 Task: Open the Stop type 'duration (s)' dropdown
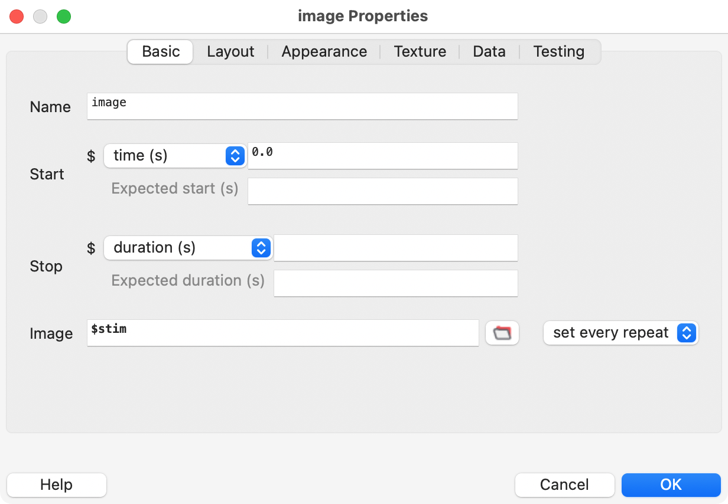tap(188, 248)
